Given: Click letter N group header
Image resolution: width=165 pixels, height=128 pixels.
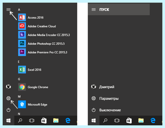Looking at the screenshot, I should pyautogui.click(x=19, y=114).
